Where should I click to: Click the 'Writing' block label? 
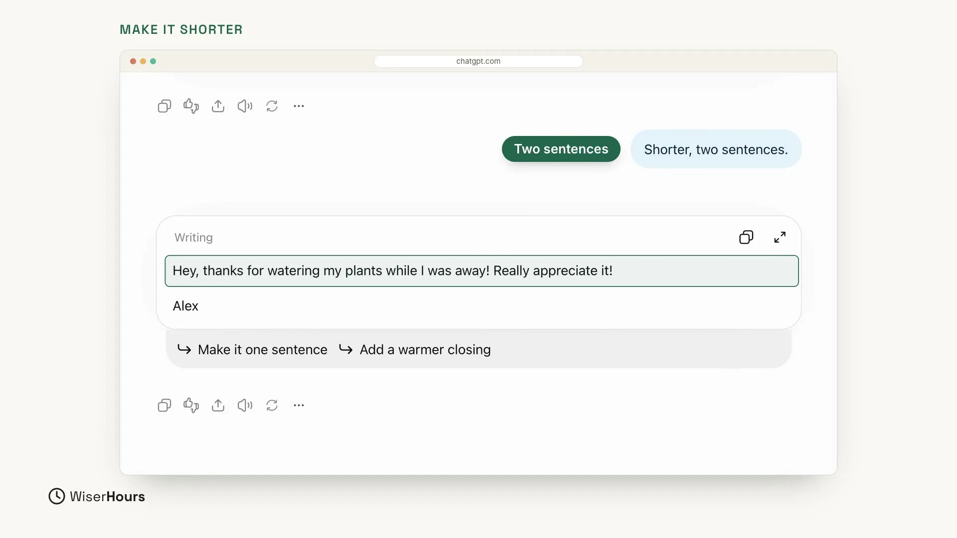(x=193, y=238)
